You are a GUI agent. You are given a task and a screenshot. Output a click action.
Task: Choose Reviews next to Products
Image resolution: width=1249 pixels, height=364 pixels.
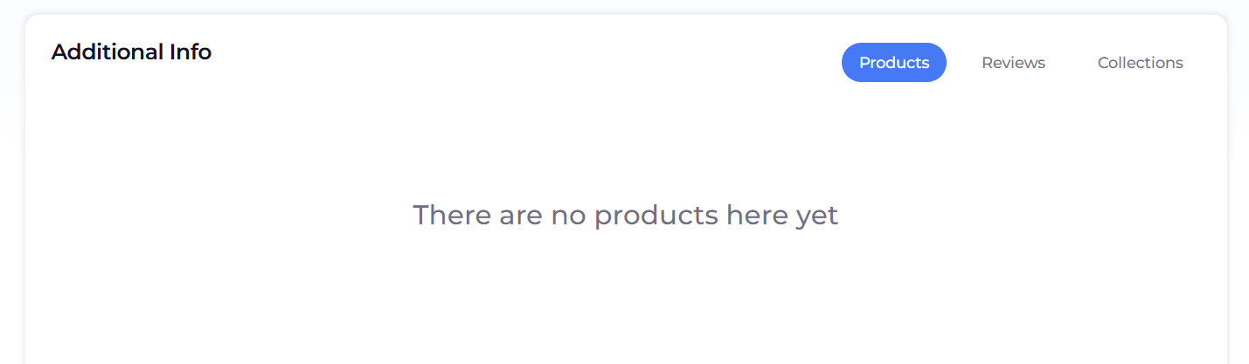tap(1013, 63)
